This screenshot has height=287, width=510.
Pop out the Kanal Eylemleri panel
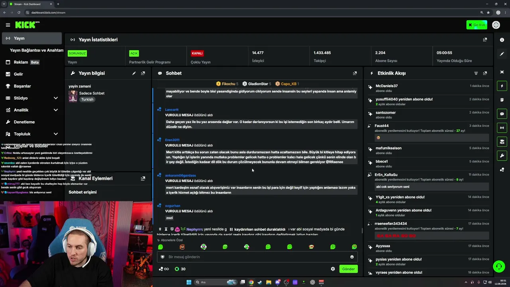click(143, 179)
